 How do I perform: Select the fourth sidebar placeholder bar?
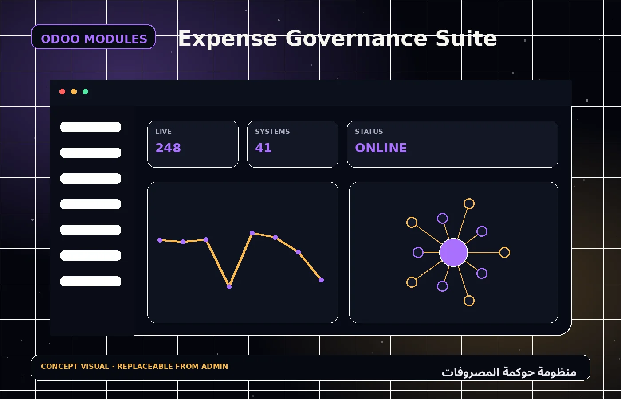coord(90,204)
